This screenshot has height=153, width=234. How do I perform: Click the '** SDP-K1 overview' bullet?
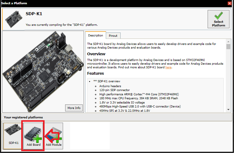point(107,81)
